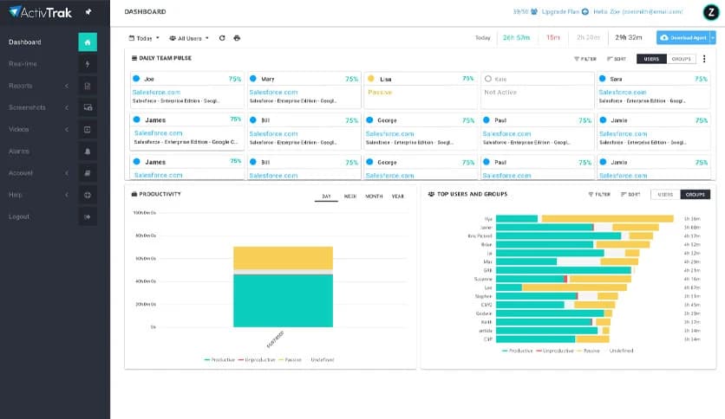Open Real-time via the lightning bolt icon

tap(88, 64)
